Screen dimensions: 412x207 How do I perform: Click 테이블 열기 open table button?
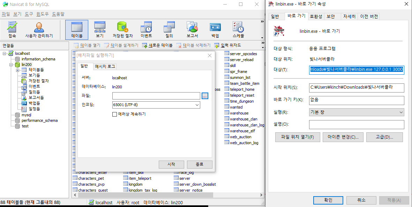tap(87, 45)
